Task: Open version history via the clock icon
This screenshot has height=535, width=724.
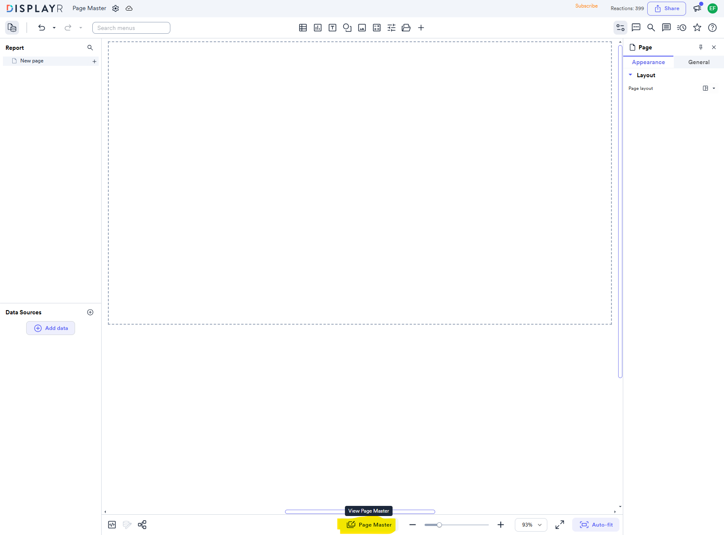Action: point(681,27)
